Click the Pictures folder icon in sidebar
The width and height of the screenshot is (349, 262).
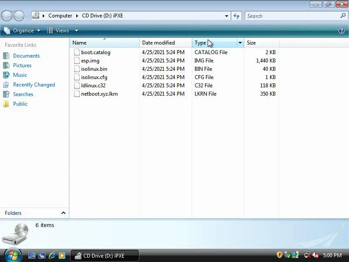point(6,65)
